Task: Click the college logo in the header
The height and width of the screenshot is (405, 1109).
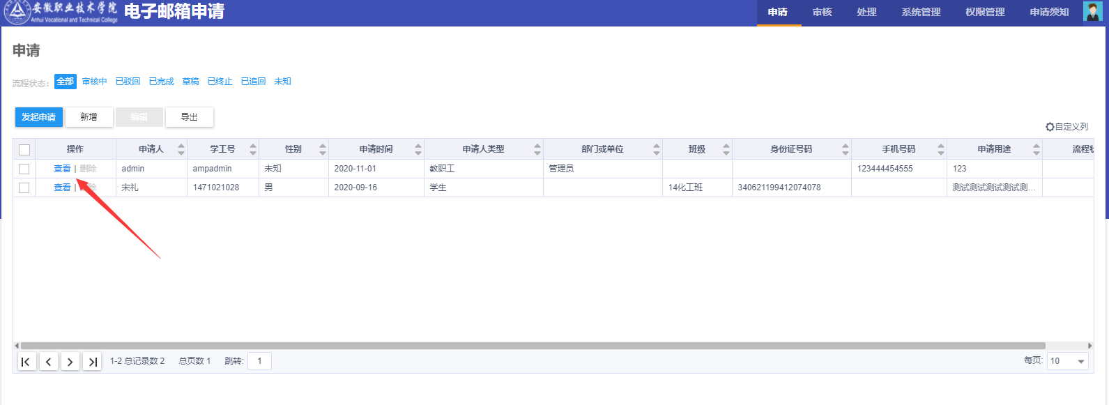Action: (x=61, y=12)
